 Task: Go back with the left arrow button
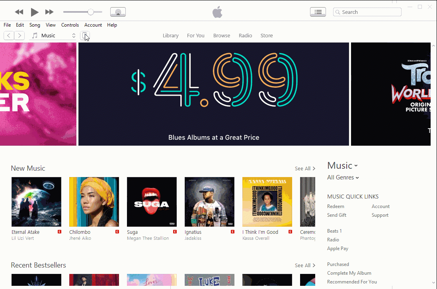[9, 36]
